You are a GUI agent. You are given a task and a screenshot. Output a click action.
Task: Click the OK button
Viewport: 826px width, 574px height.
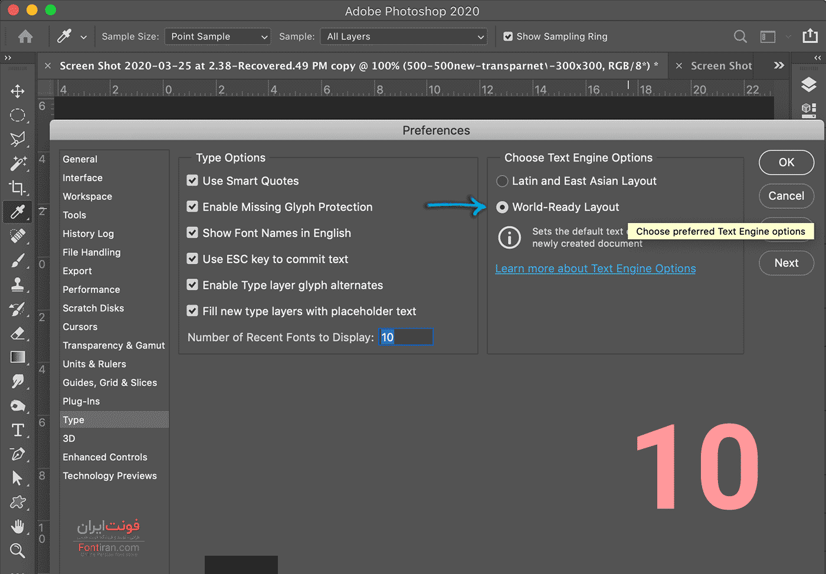click(786, 162)
